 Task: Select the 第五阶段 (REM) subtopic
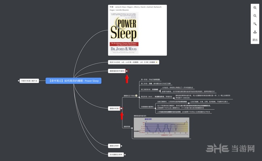click(156, 97)
